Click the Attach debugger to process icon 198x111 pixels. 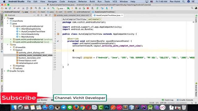[84, 8]
